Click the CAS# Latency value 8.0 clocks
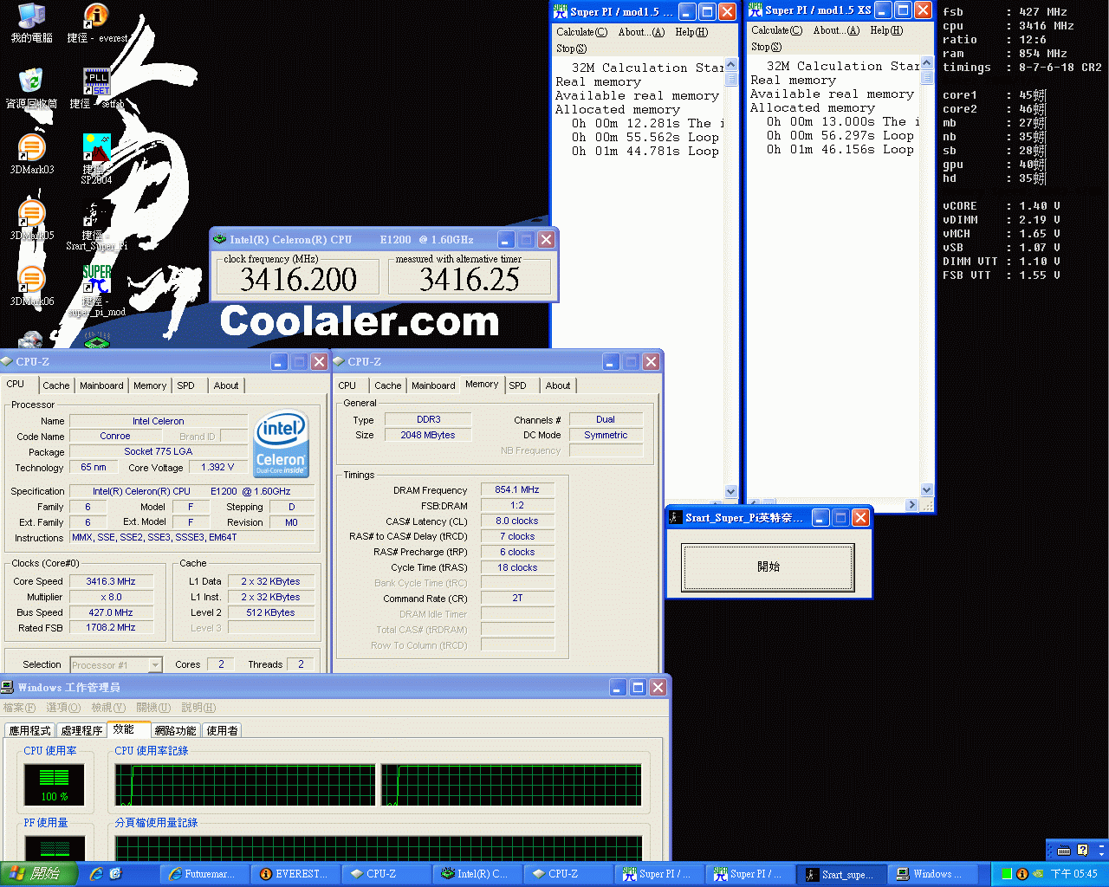 (517, 521)
